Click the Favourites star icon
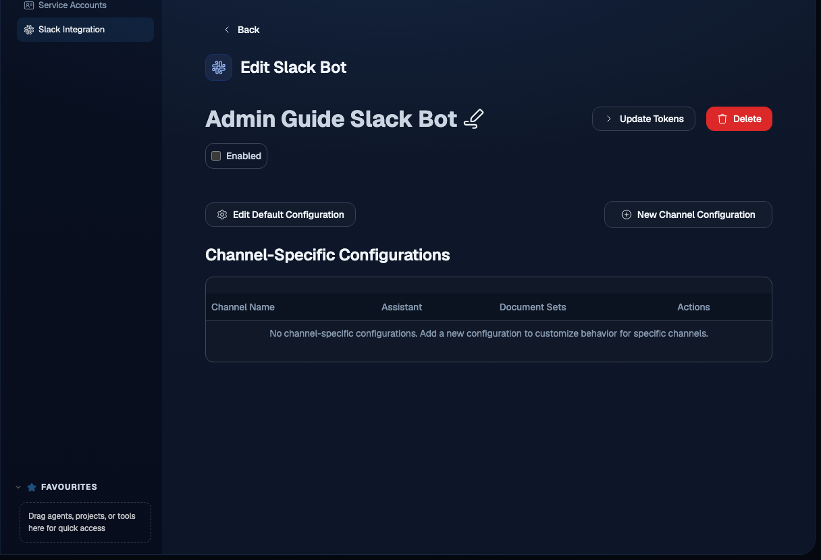Viewport: 821px width, 560px height. point(32,487)
